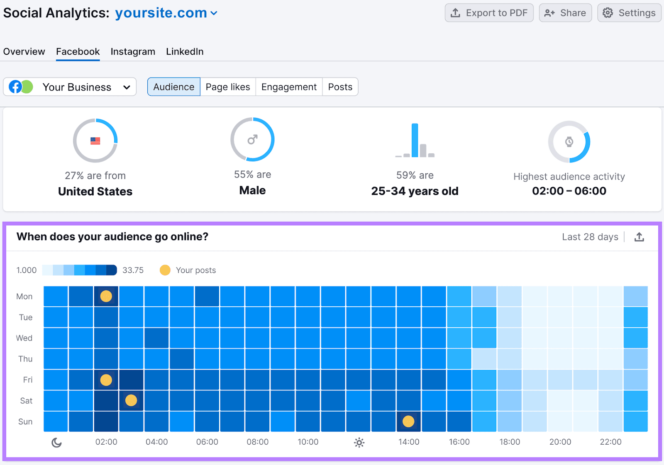
Task: Click the male gender symbol chart
Action: [252, 140]
